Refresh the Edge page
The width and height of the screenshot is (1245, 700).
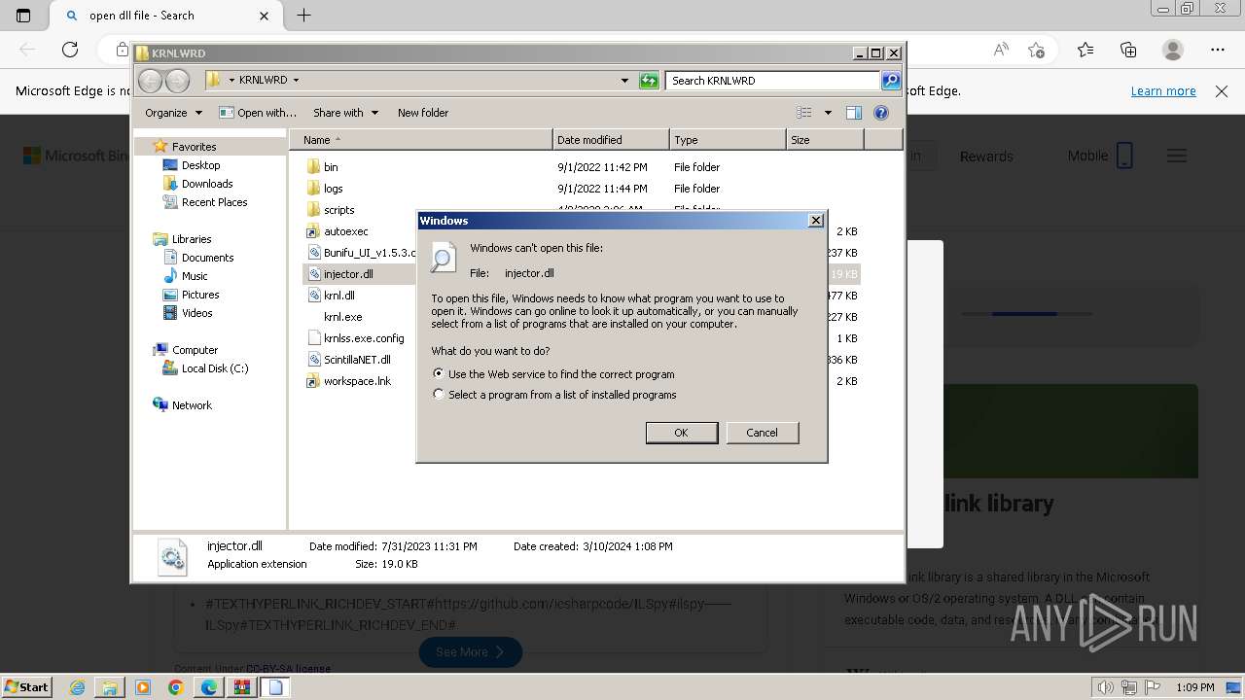pos(70,50)
